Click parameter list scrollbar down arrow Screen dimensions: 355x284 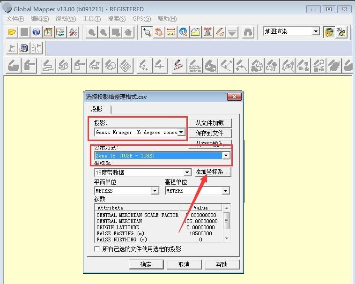pyautogui.click(x=227, y=239)
